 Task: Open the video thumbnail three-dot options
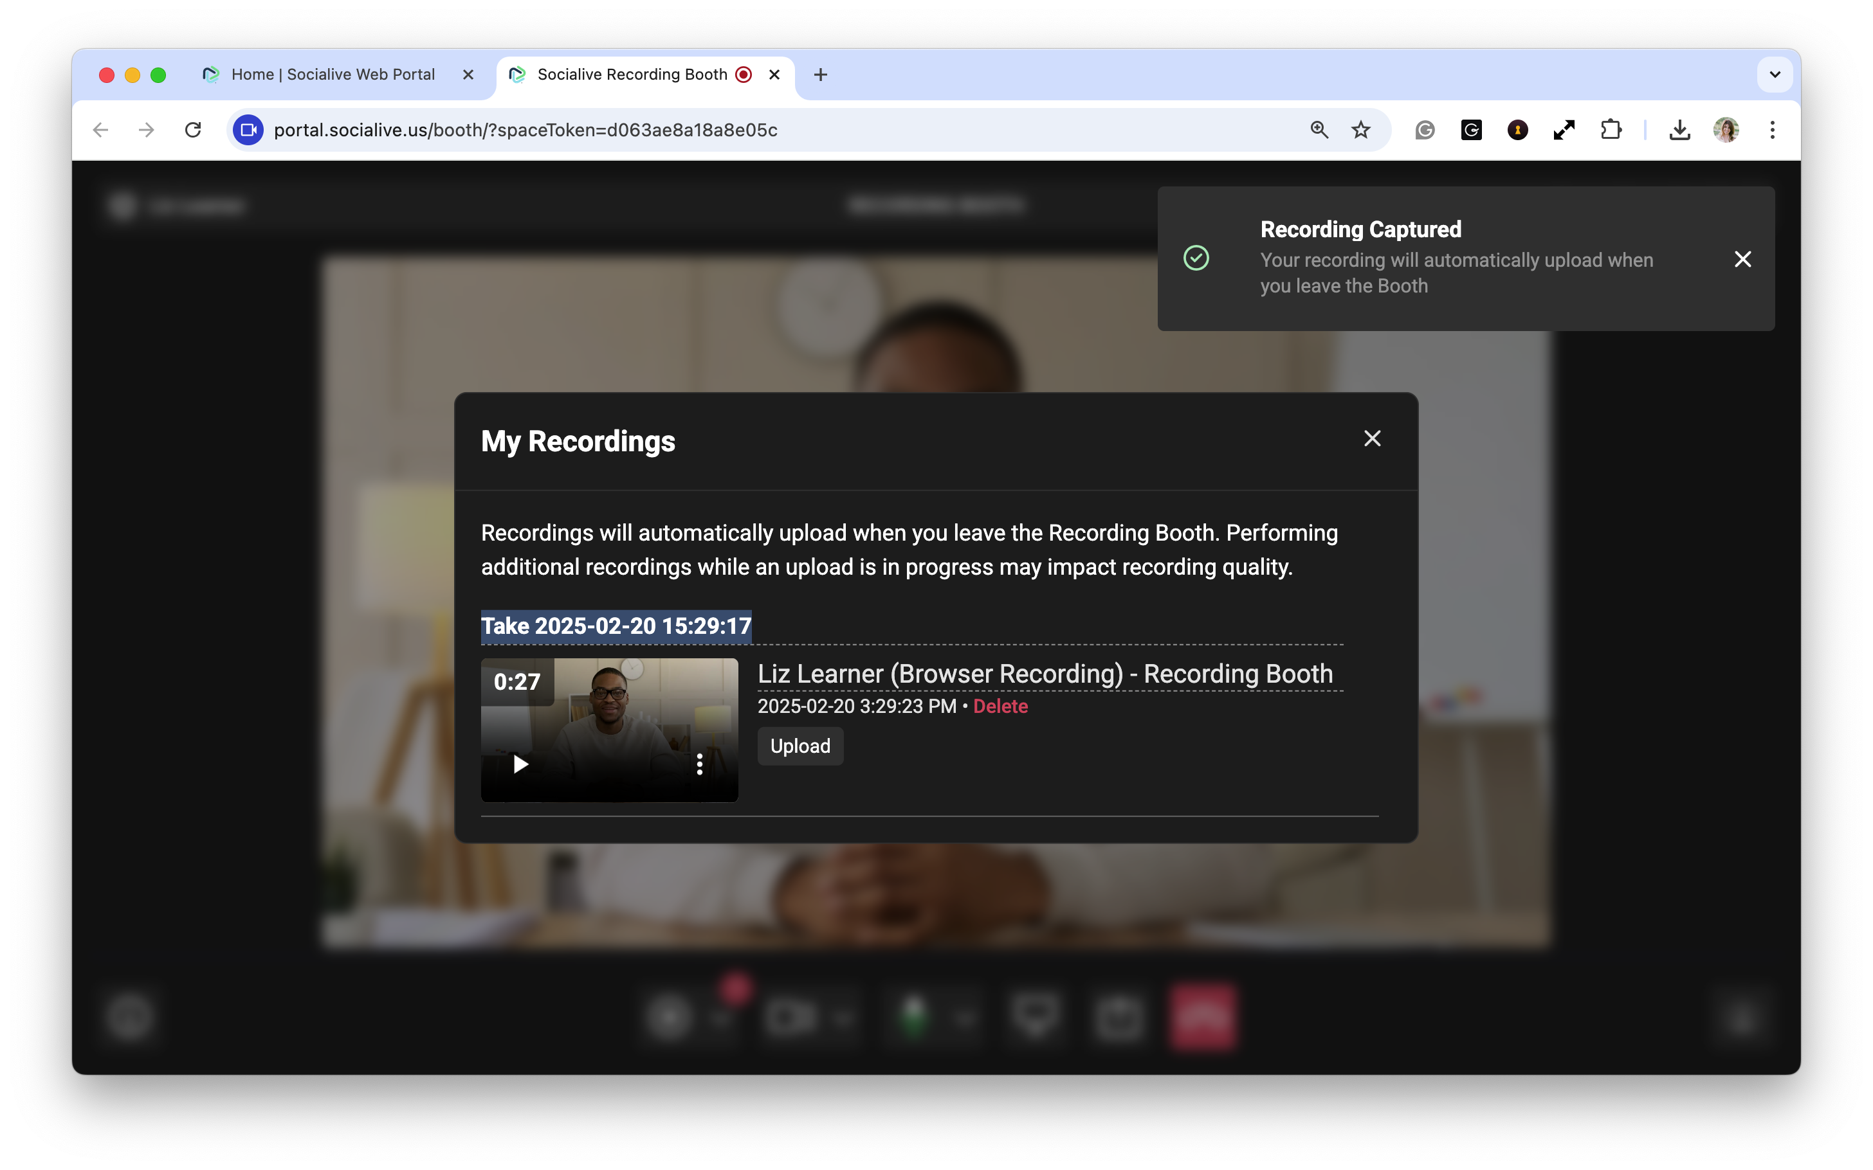[700, 764]
